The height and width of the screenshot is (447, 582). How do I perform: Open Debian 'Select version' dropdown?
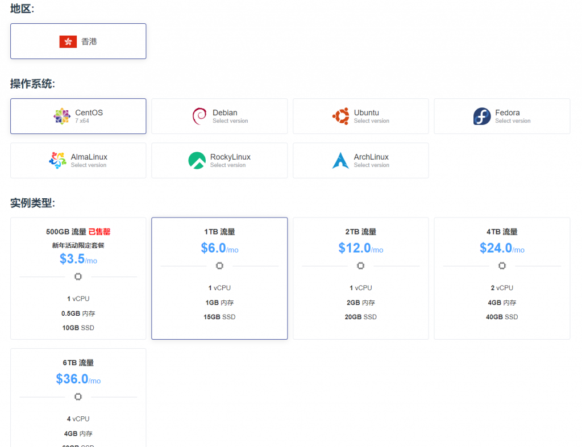pyautogui.click(x=230, y=121)
